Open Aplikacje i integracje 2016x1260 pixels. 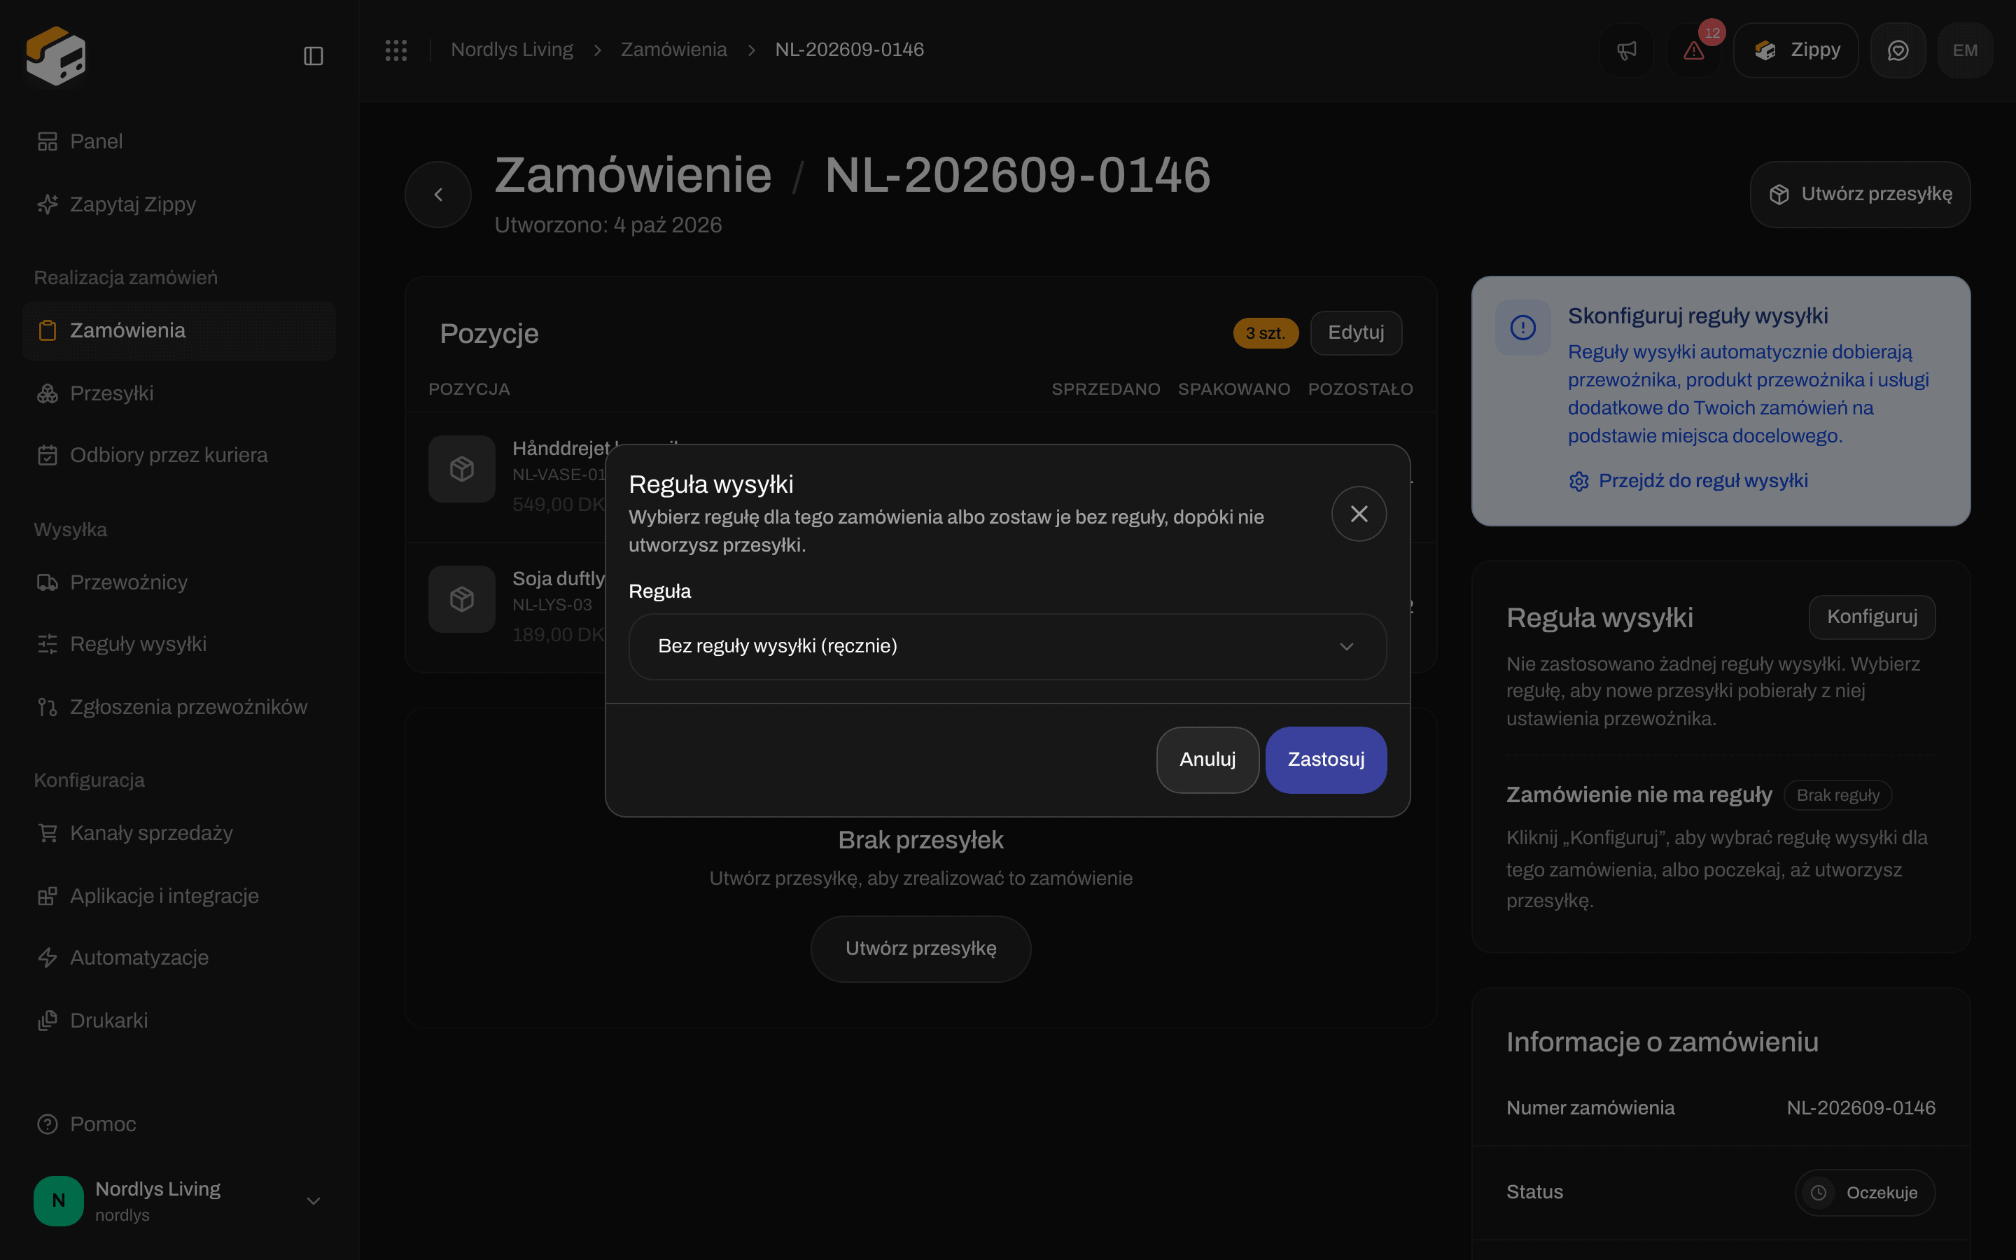(179, 896)
